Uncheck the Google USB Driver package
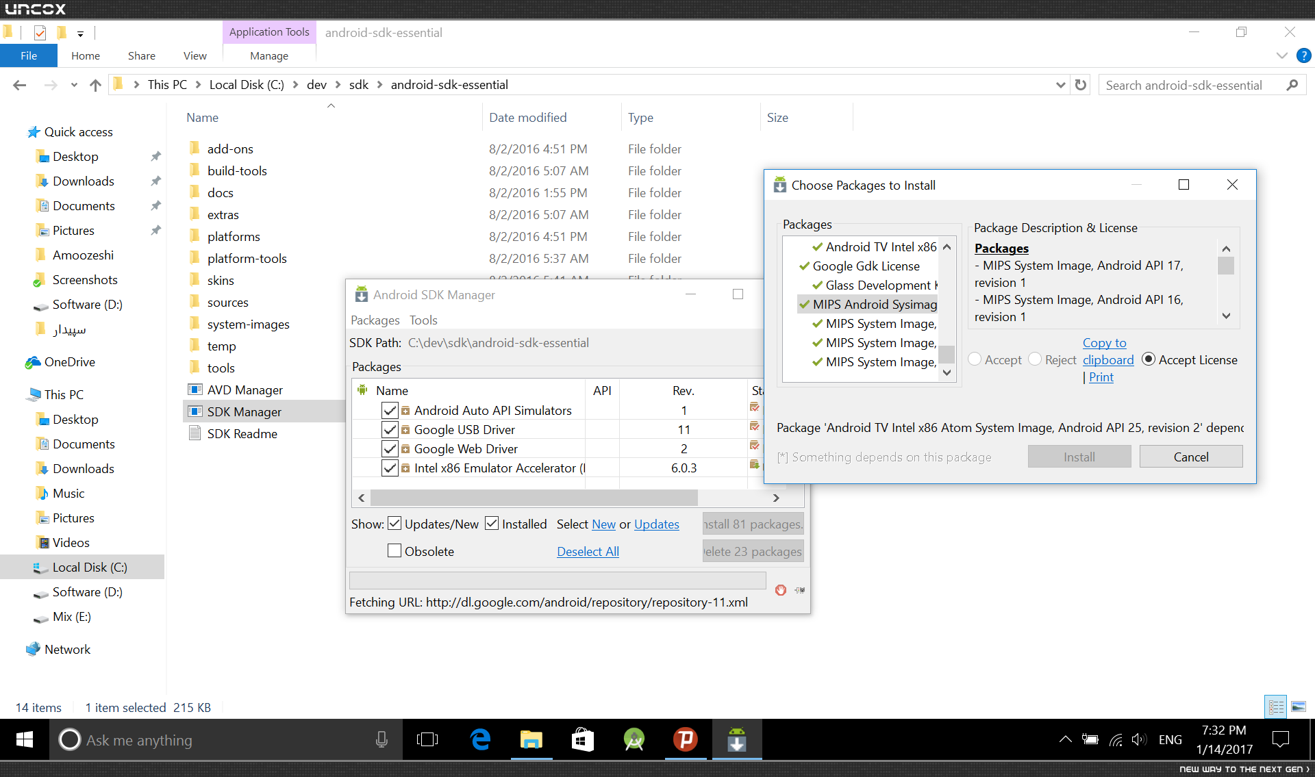 pos(390,430)
